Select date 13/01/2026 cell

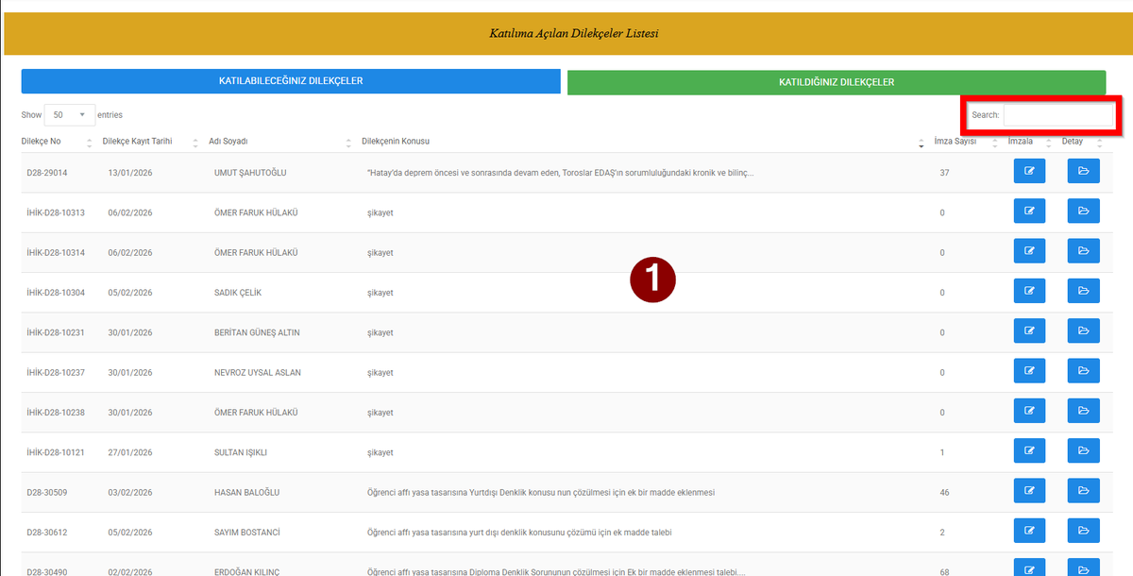pos(130,173)
